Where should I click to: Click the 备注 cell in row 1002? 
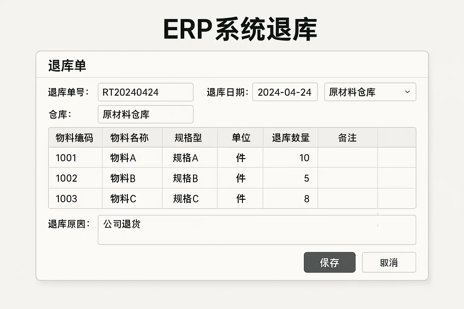pos(348,178)
